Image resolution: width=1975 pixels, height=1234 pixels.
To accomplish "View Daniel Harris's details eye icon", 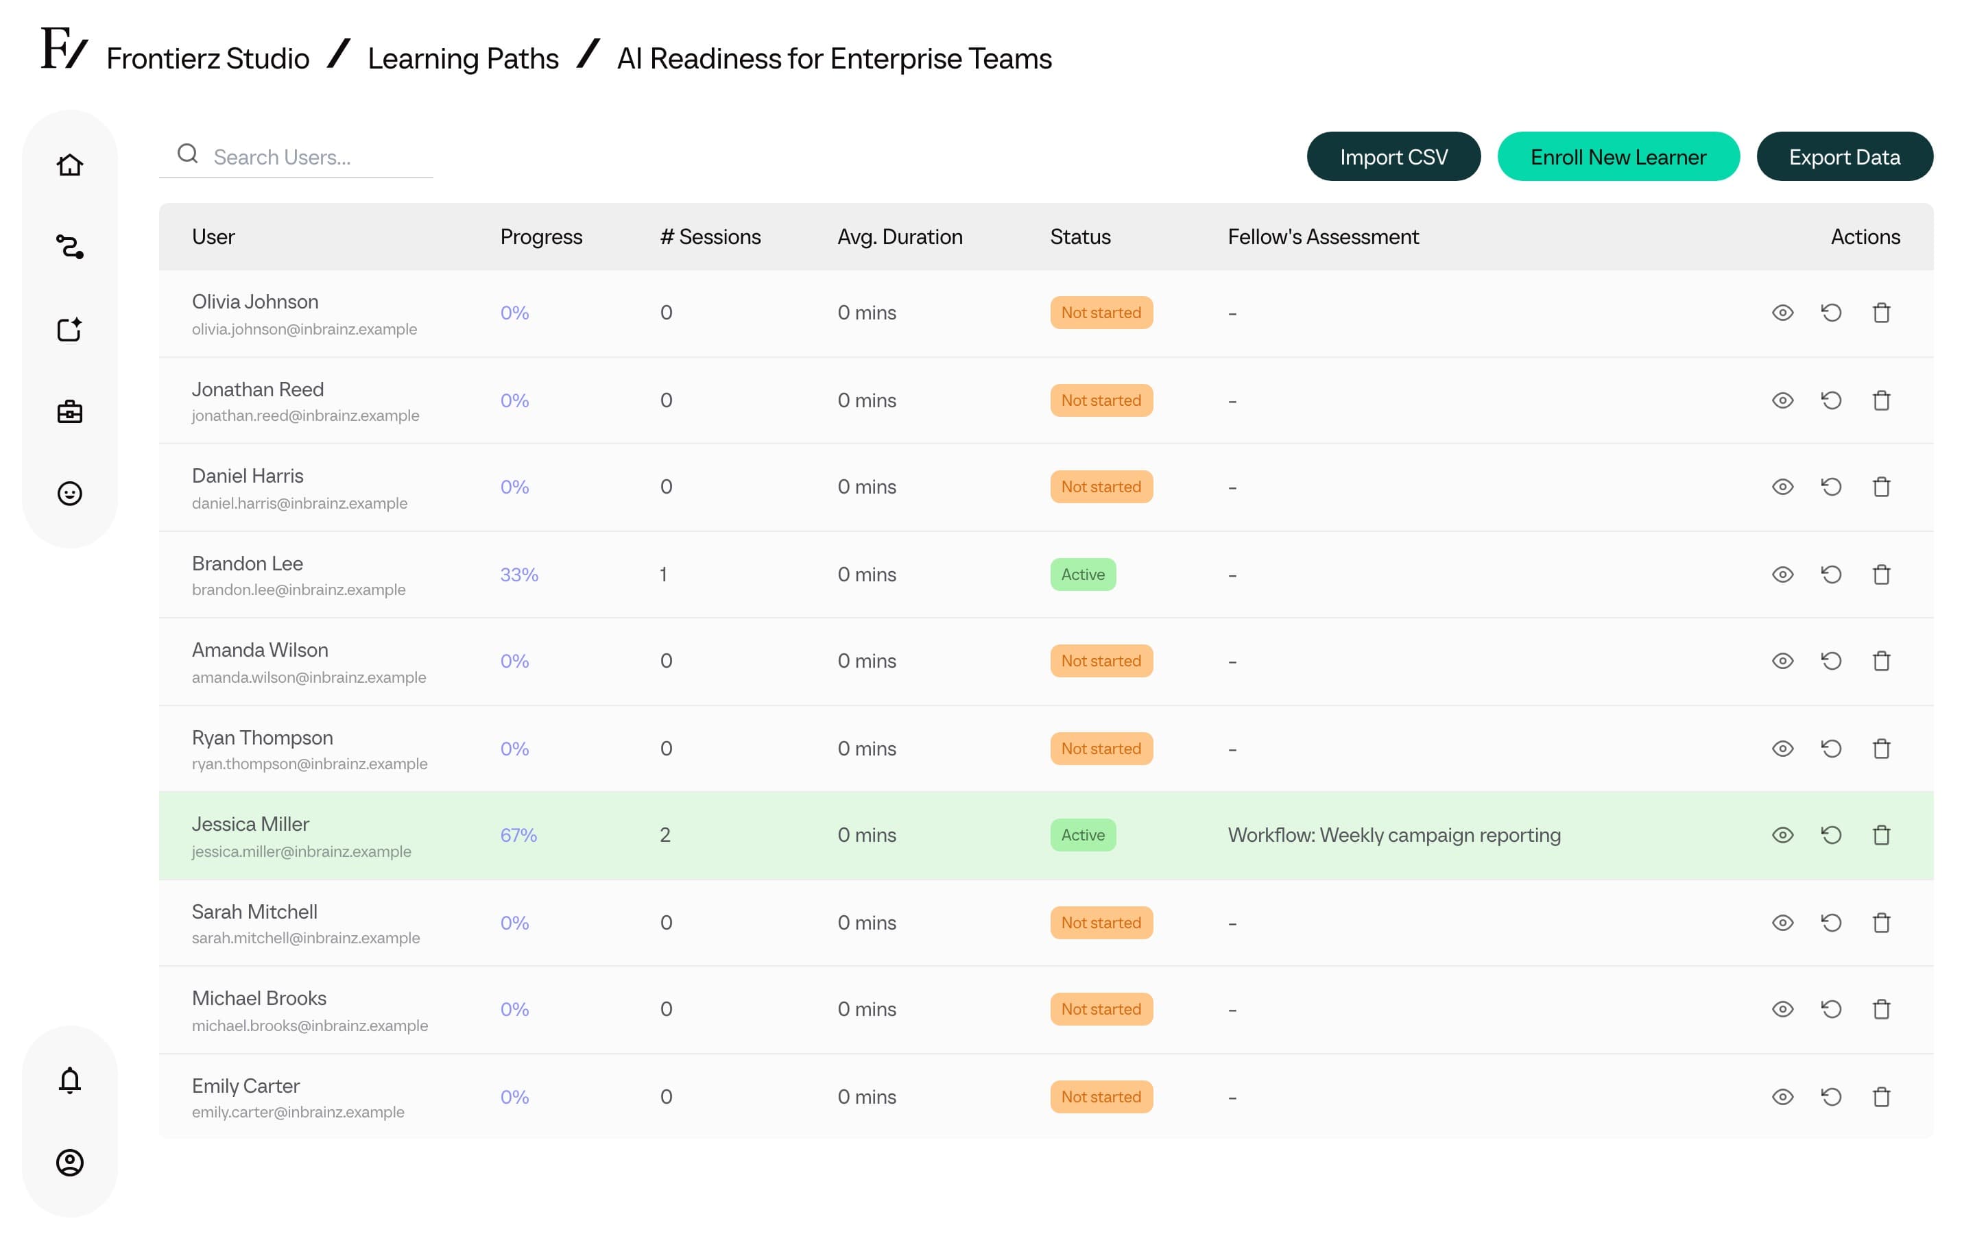I will pos(1782,487).
